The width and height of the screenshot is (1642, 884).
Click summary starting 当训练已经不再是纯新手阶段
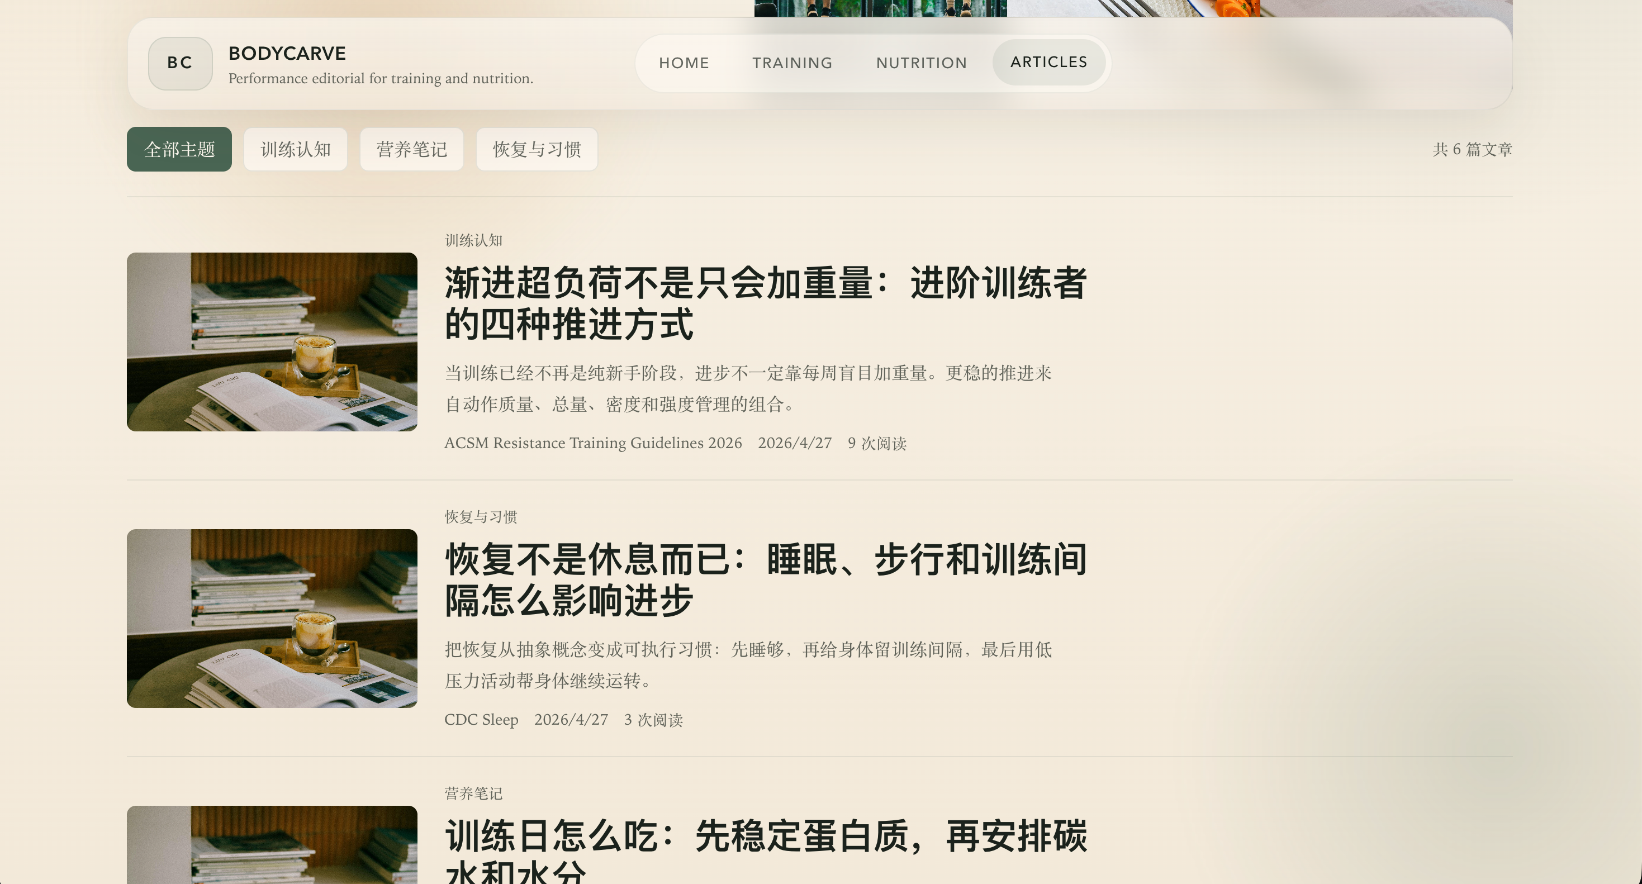pyautogui.click(x=748, y=389)
